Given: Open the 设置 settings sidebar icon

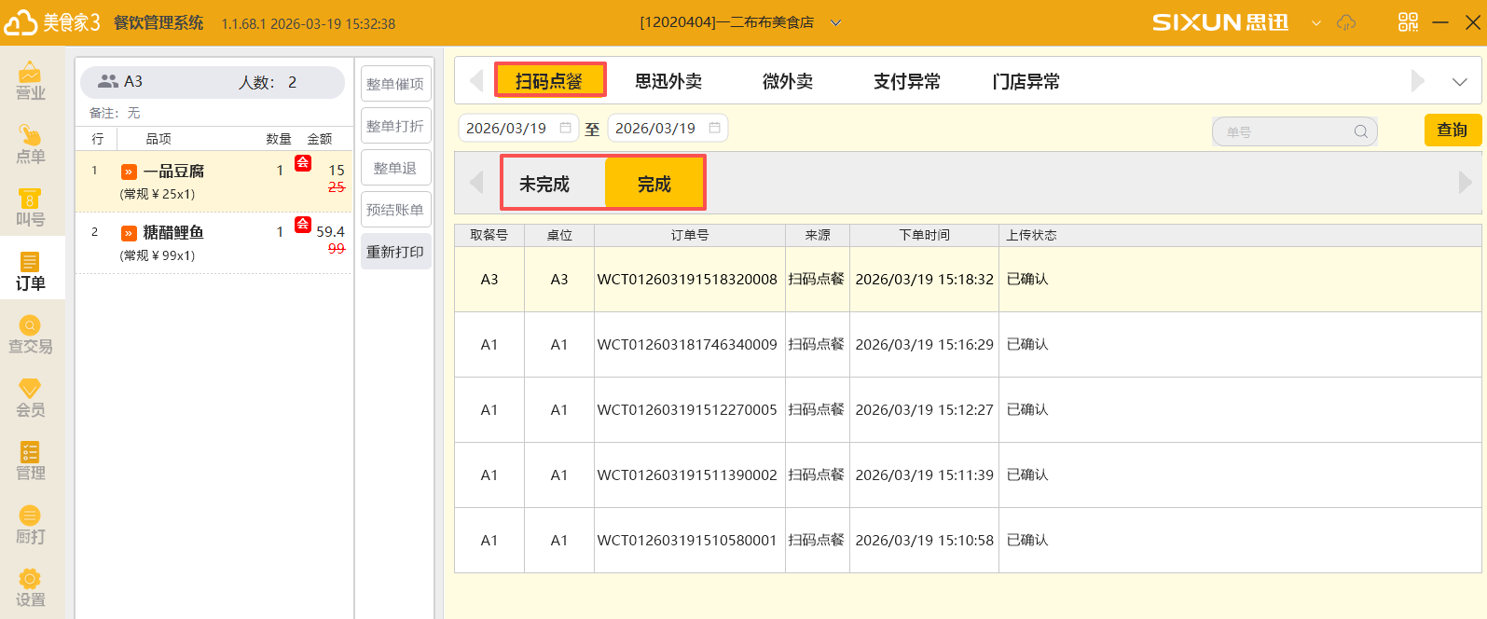Looking at the screenshot, I should 30,588.
